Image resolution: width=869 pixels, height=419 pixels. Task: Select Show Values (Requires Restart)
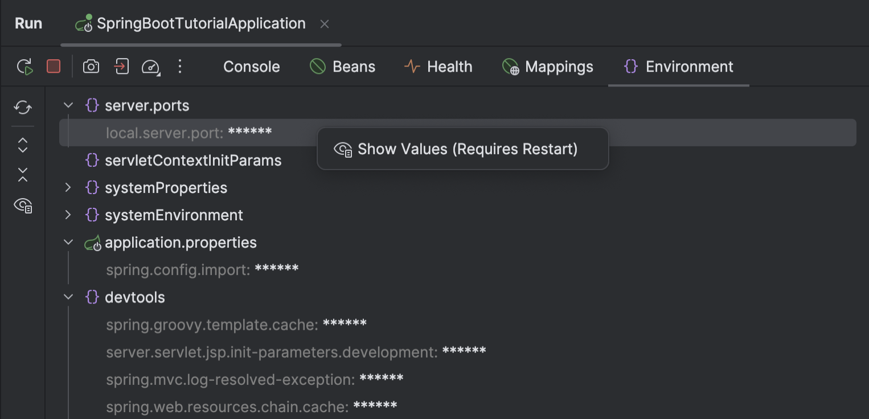(x=462, y=149)
